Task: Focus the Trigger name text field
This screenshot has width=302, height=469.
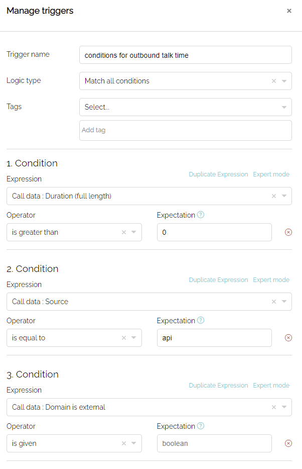Action: click(x=185, y=55)
